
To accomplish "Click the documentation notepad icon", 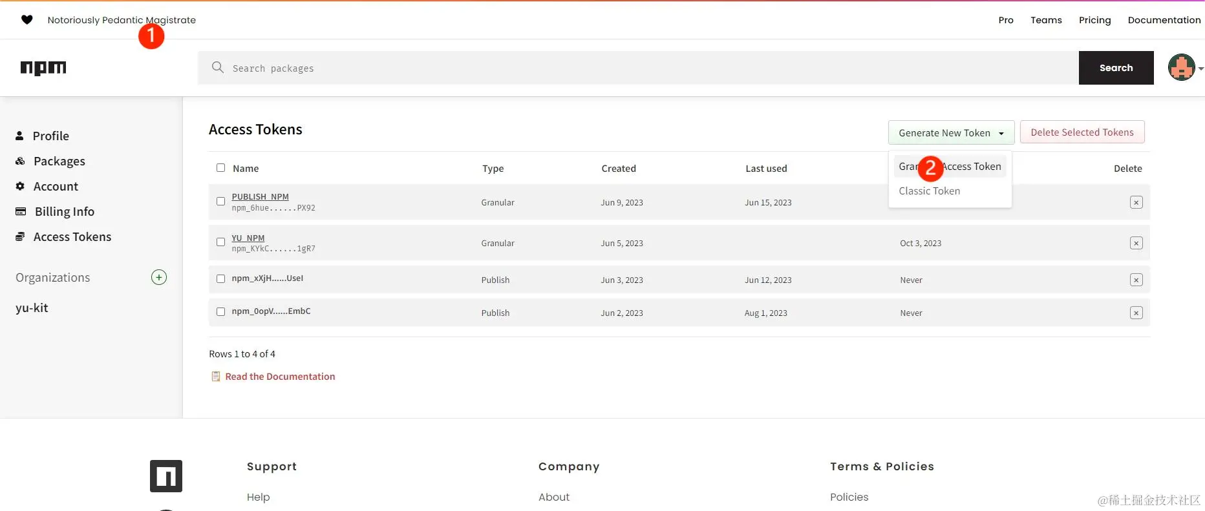I will [216, 376].
